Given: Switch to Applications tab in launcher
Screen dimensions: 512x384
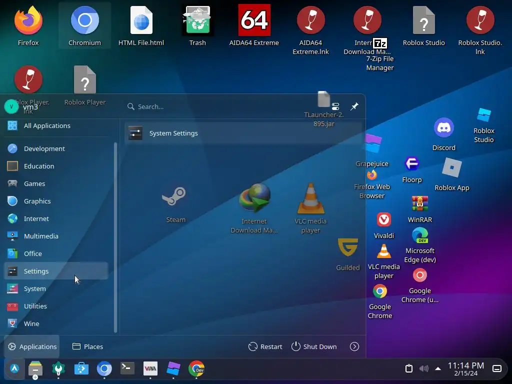Looking at the screenshot, I should pos(32,346).
